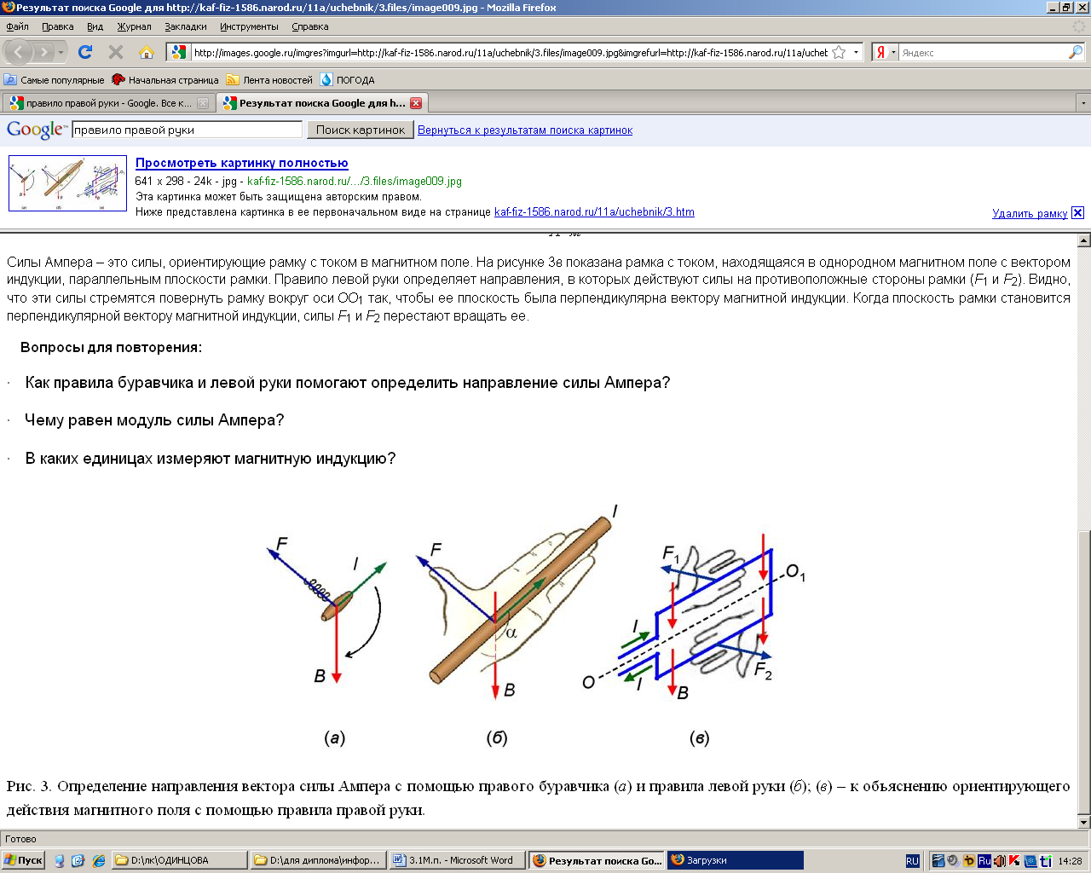Select the 'Результат поиска Google для h...' tab
This screenshot has height=873, width=1091.
pos(321,103)
